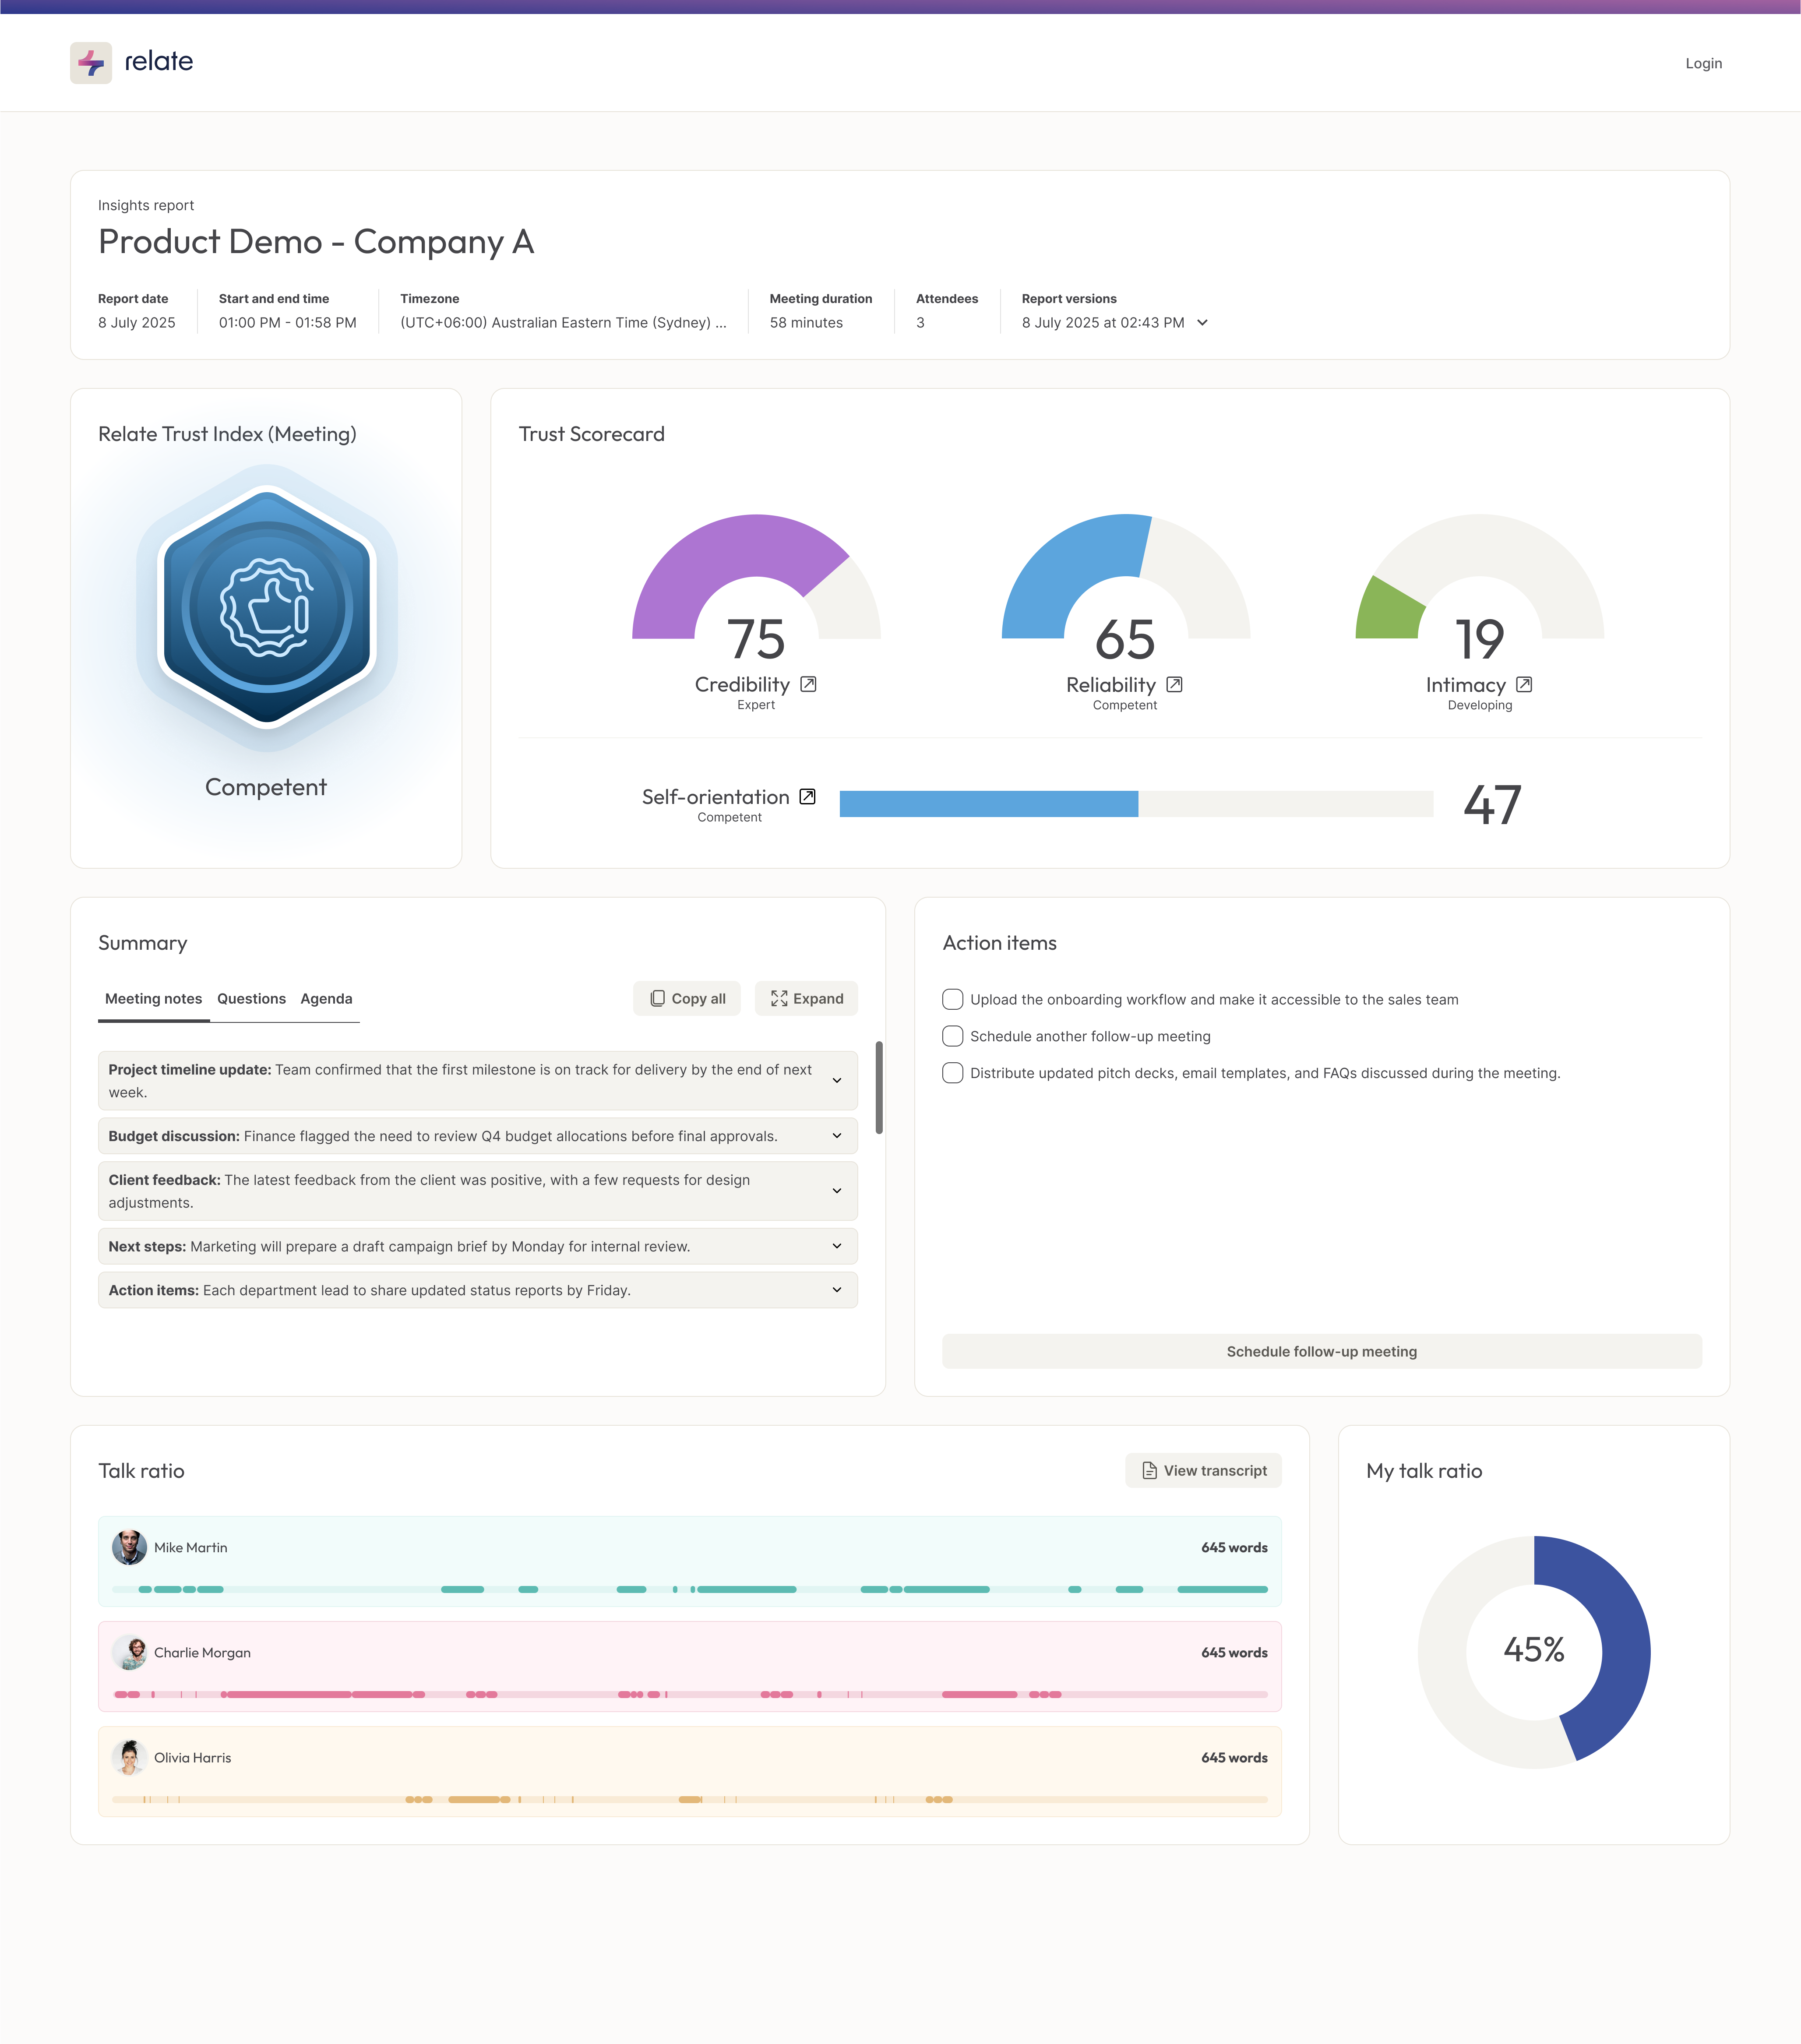This screenshot has width=1801, height=2044.
Task: Click the Summary notes scrollbar
Action: 879,1088
